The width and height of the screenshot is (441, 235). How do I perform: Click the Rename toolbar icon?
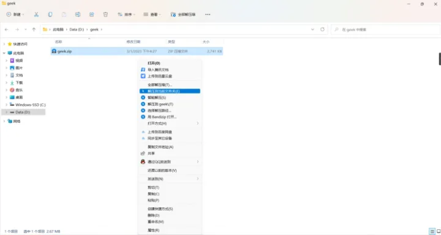point(77,14)
